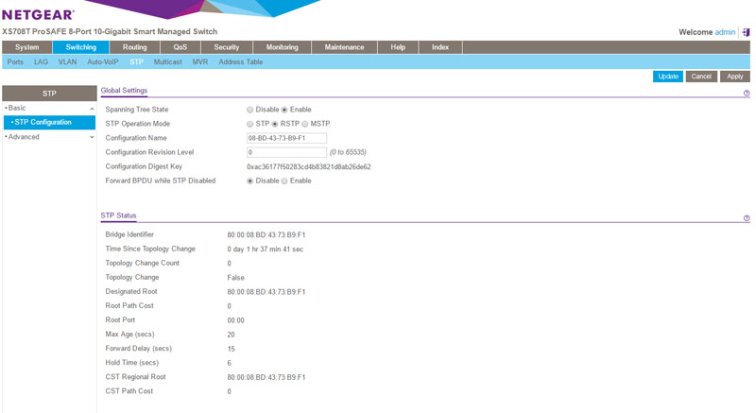Select MSTP operation mode radio
This screenshot has height=413, width=756.
pyautogui.click(x=304, y=124)
